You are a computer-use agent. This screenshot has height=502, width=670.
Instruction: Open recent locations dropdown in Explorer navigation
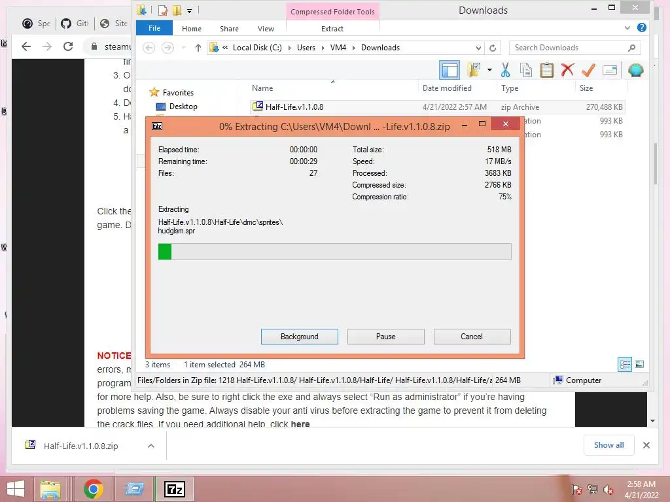183,48
